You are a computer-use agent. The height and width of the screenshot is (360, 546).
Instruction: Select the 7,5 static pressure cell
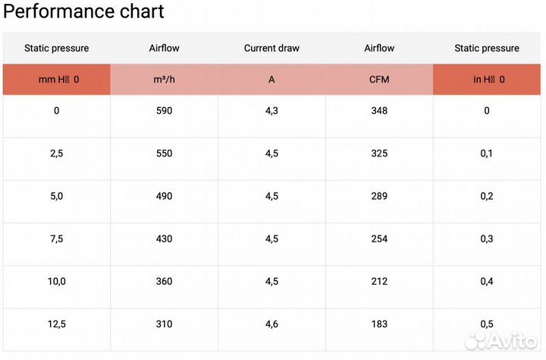pos(57,239)
